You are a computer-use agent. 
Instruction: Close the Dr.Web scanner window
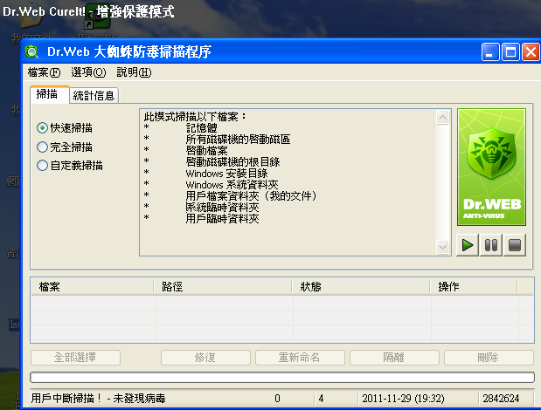(531, 52)
